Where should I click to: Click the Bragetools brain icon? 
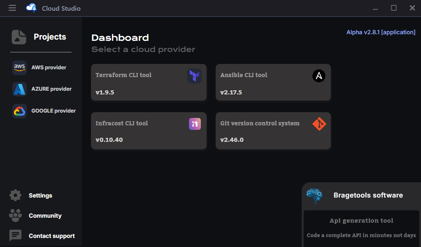pyautogui.click(x=314, y=196)
